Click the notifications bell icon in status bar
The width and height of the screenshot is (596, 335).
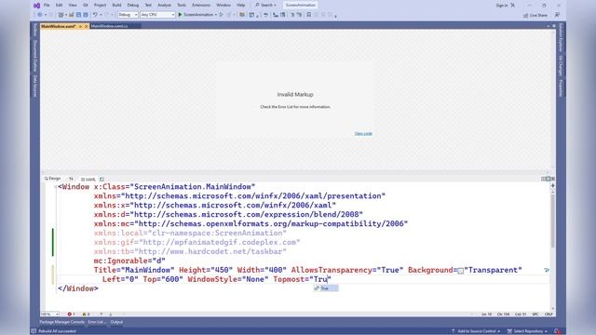[x=557, y=331]
